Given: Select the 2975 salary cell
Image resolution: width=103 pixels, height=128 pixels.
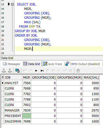Looking at the screenshot, I should (91, 110).
